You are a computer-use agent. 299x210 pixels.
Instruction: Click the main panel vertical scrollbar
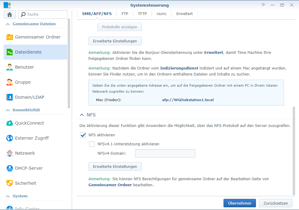(294, 150)
